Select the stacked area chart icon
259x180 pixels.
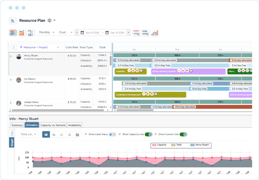[x=77, y=134]
